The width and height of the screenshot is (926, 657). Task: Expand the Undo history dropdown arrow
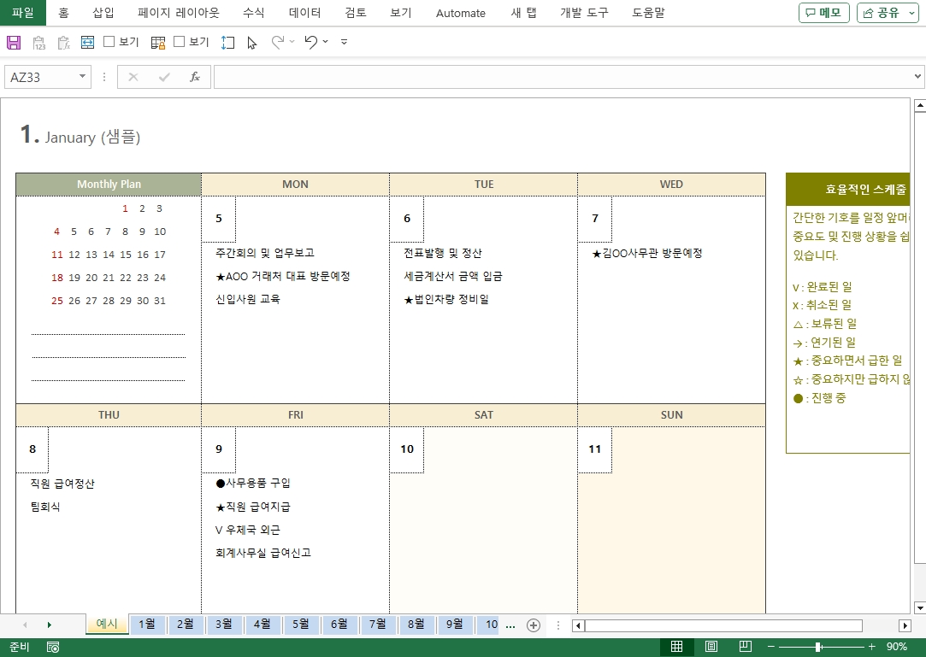point(326,42)
